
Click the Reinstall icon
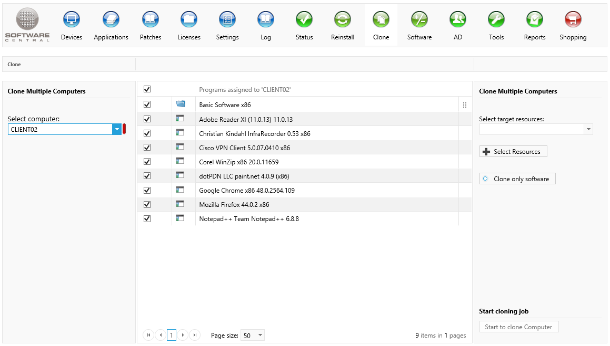343,20
